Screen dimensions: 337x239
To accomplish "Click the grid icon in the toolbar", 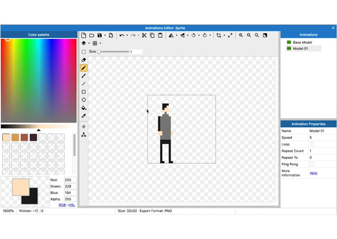I will click(x=95, y=43).
